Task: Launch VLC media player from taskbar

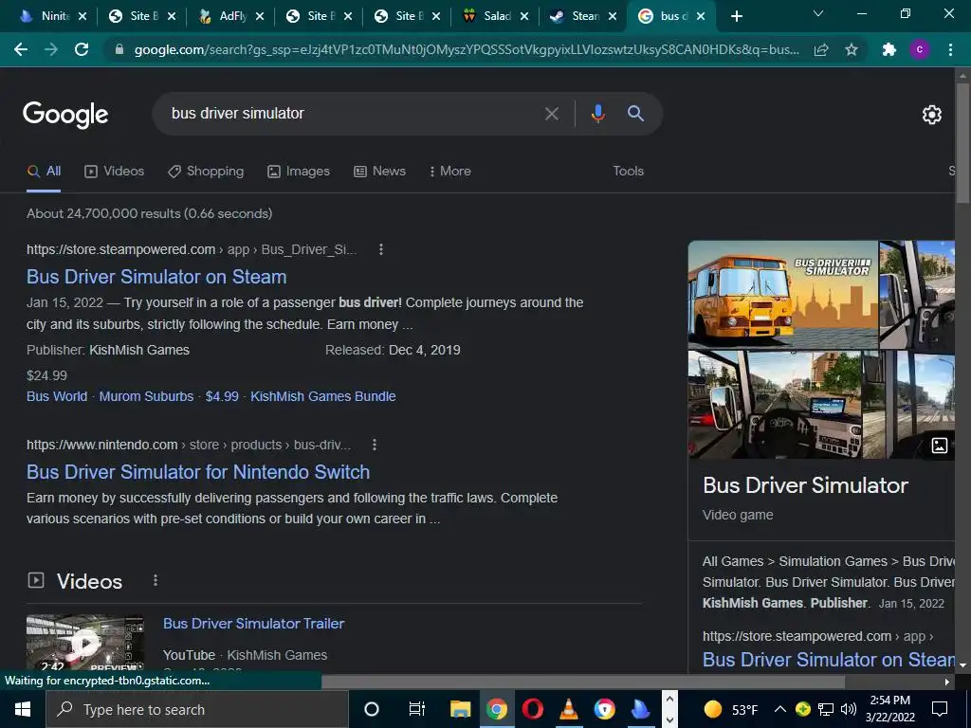Action: pos(569,709)
